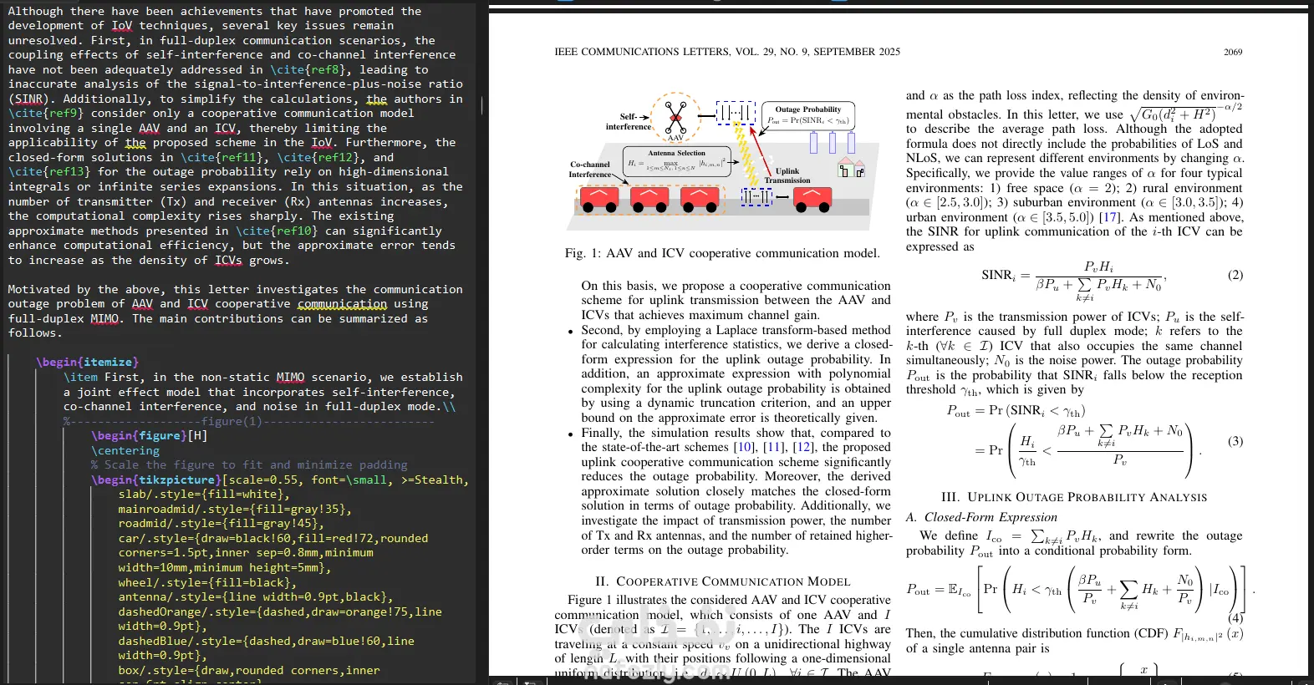
Task: Click the underlined misspelled word 'communicatoin'
Action: point(343,304)
